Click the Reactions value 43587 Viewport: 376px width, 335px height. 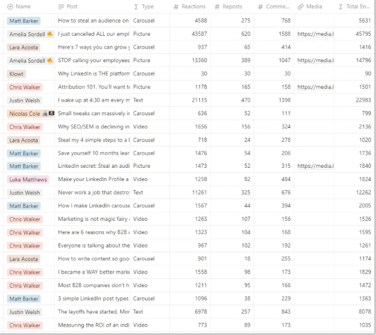click(199, 34)
